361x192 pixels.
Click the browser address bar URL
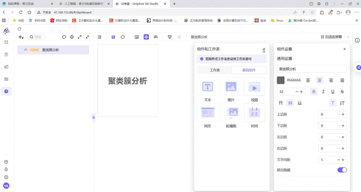[x=73, y=13]
